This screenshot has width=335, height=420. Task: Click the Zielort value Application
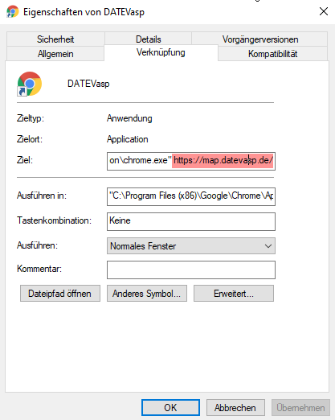pos(128,139)
